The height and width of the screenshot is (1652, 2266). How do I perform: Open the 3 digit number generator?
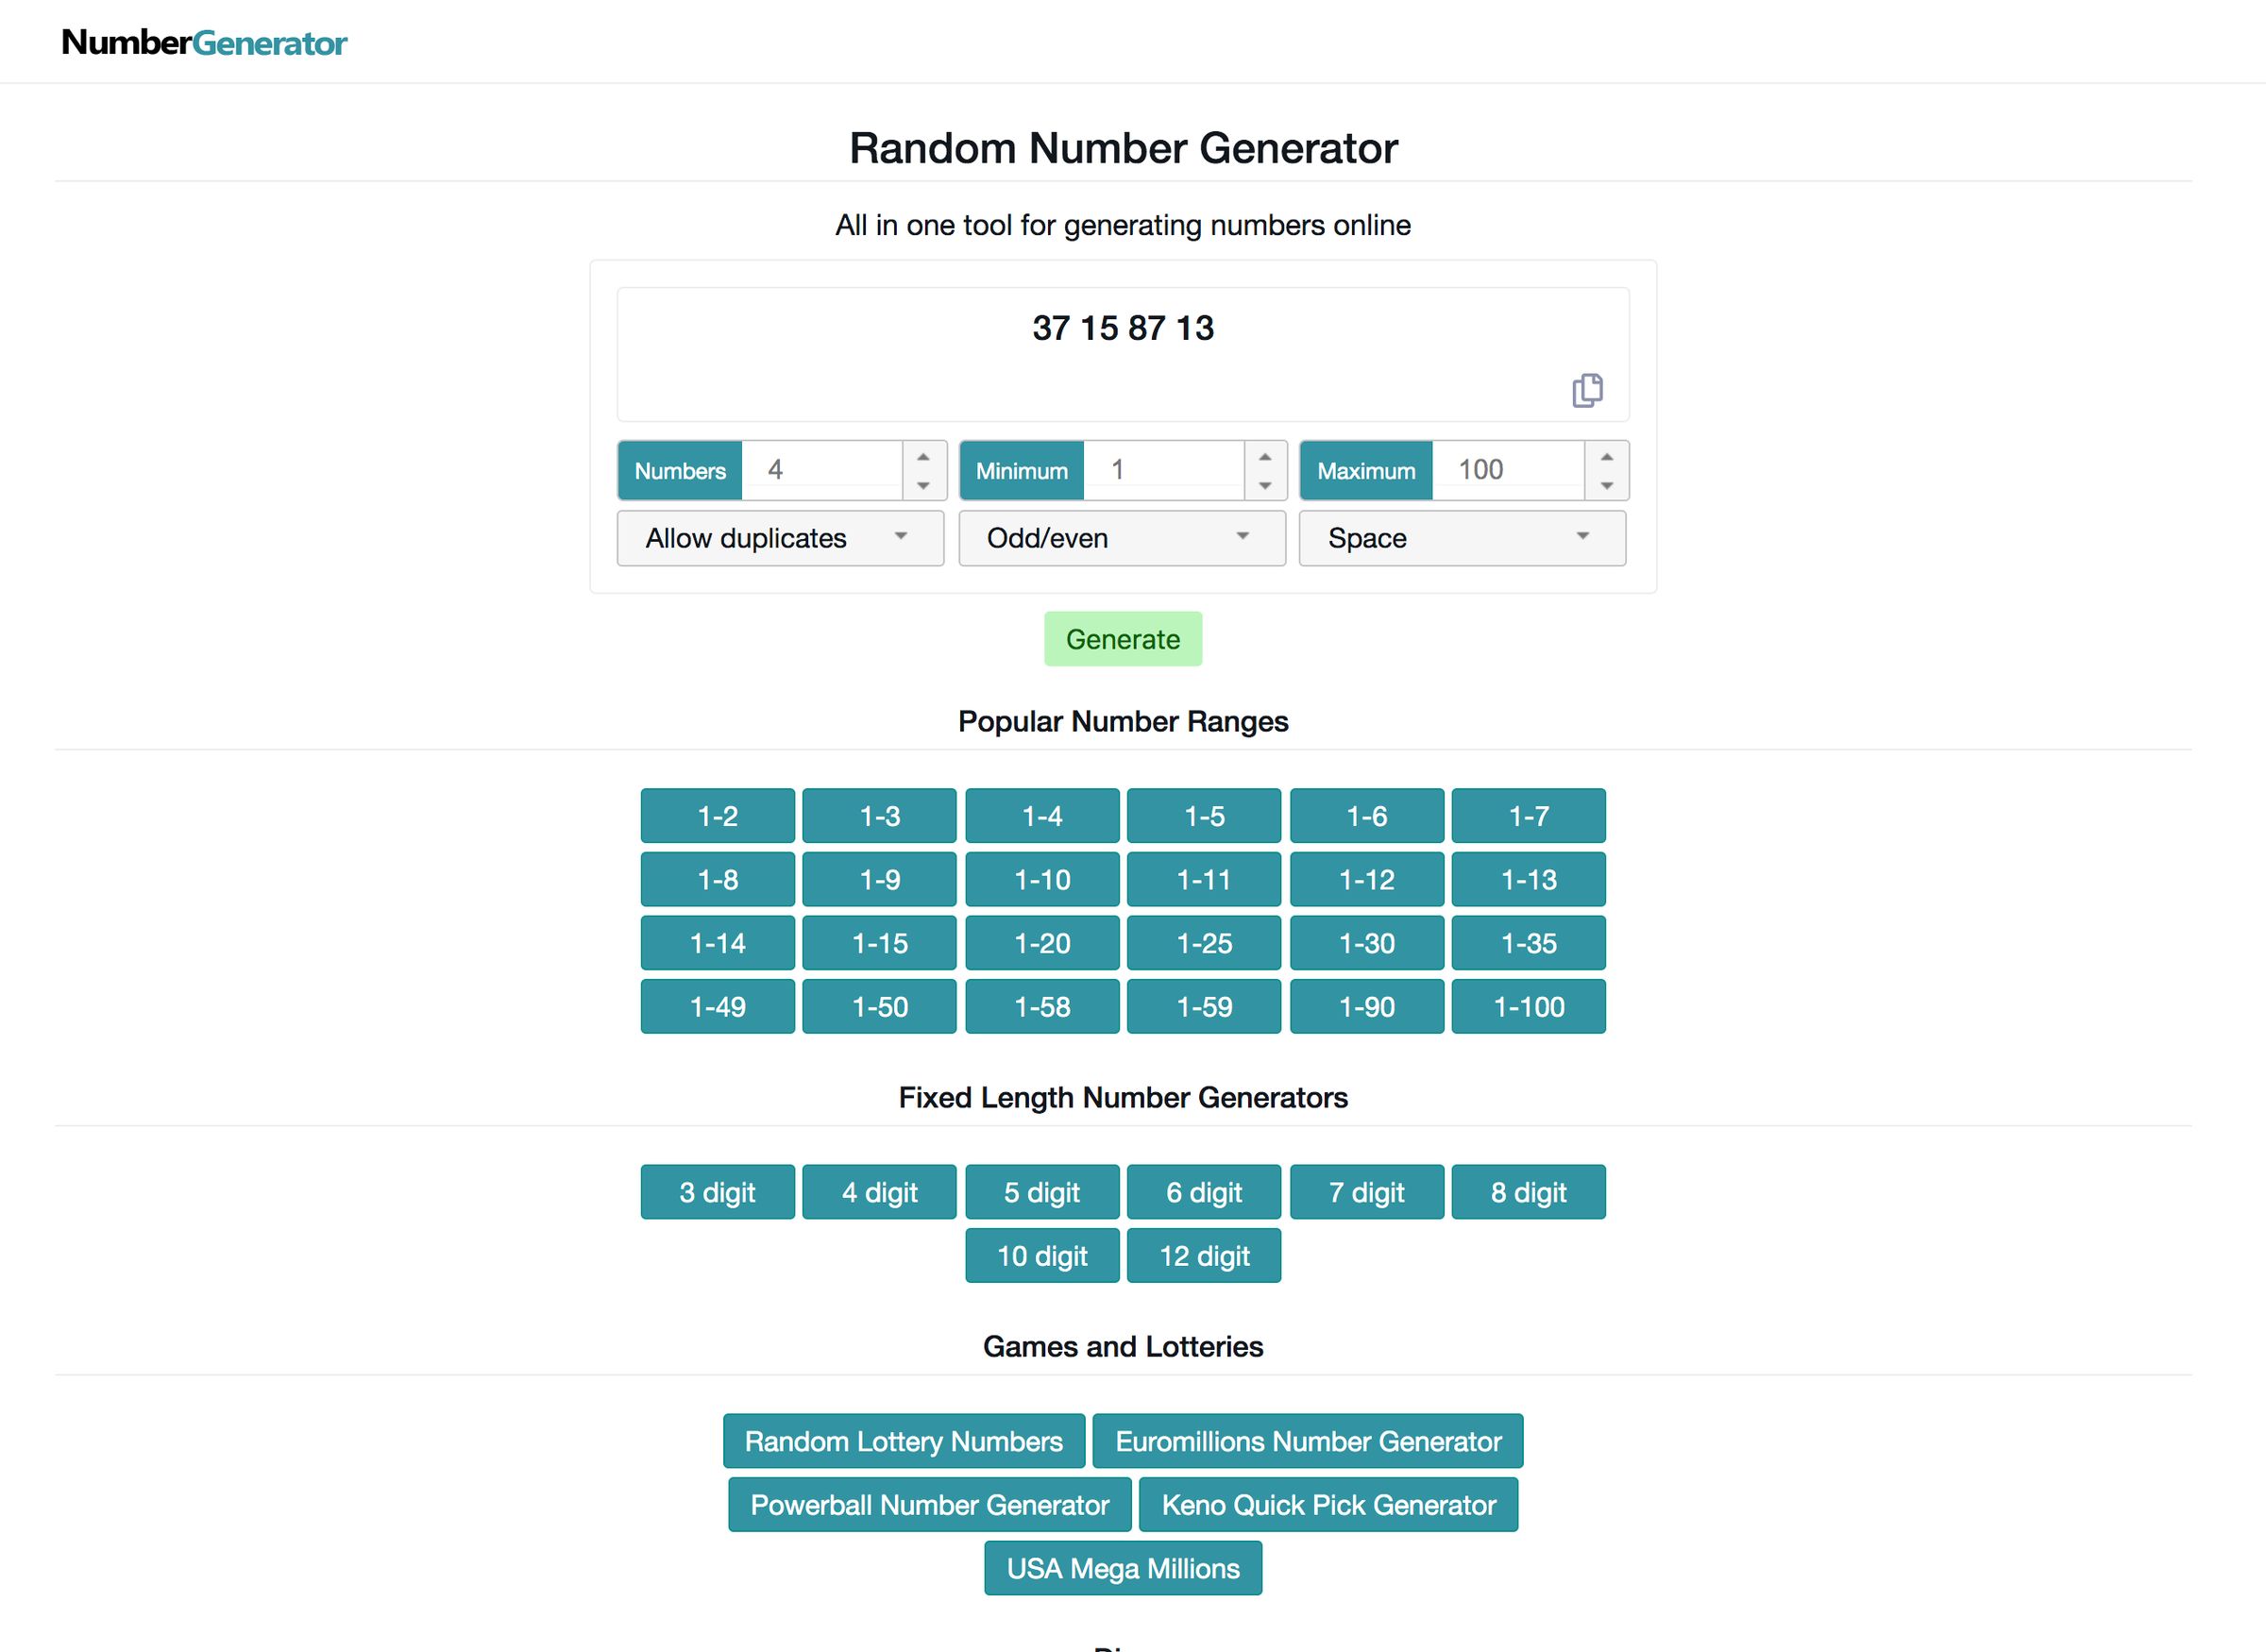[x=717, y=1192]
